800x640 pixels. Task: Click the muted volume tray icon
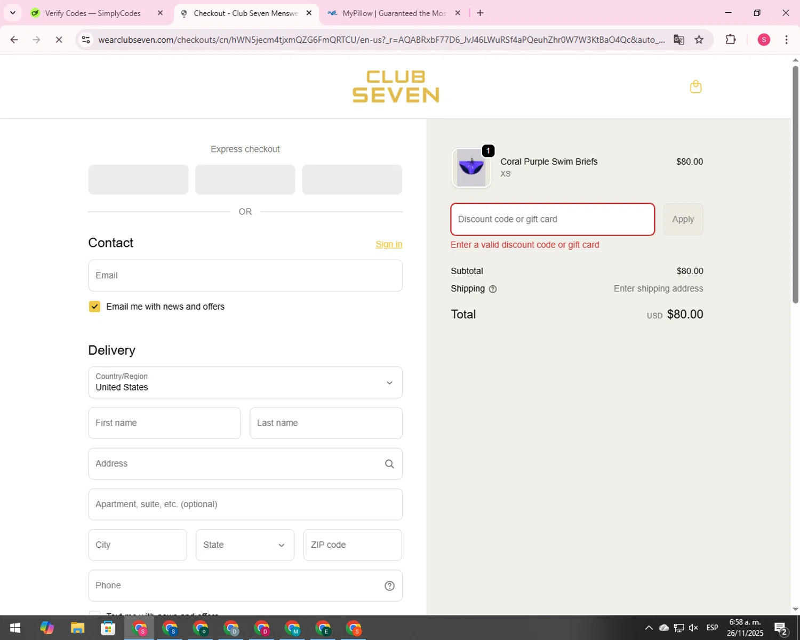693,628
